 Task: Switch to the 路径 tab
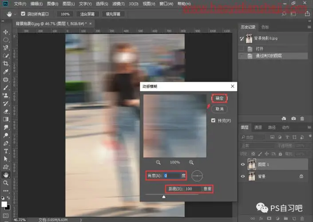(x=272, y=127)
